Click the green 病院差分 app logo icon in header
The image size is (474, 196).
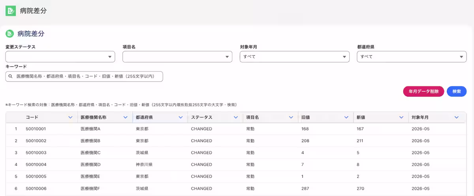pos(11,11)
